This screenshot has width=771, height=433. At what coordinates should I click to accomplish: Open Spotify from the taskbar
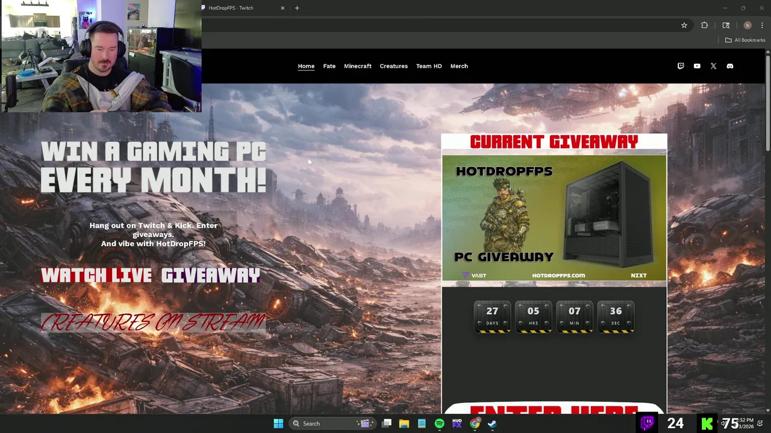[439, 423]
